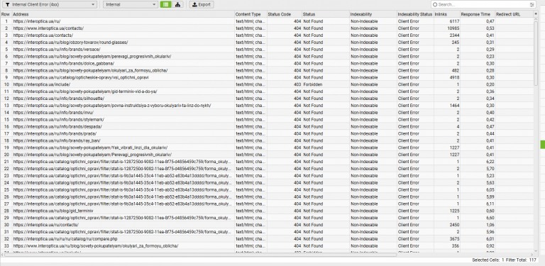Sort by the Indexability column header

(x=373, y=14)
